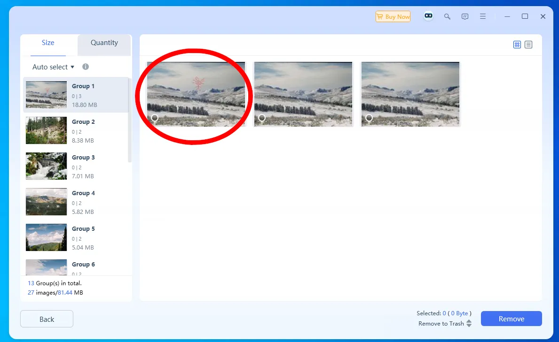Click the 27 images/81.44 MB summary
Screen dimensions: 559x342
(55, 293)
